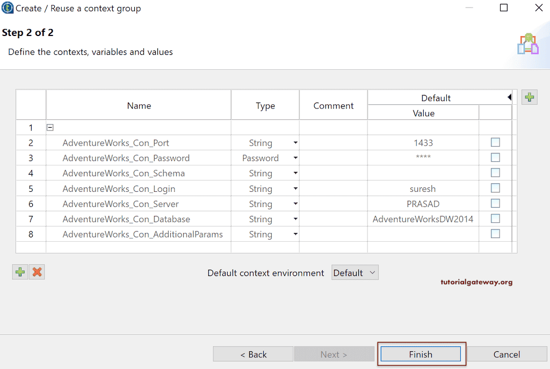Enable the checkbox for AdventureWorks_Con_Password row
Screen dimensions: 550x369
tap(495, 157)
